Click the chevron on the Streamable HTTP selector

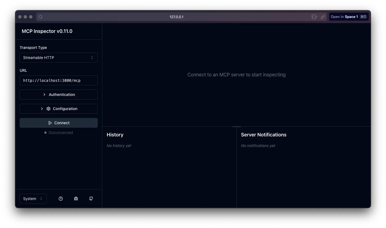click(92, 58)
